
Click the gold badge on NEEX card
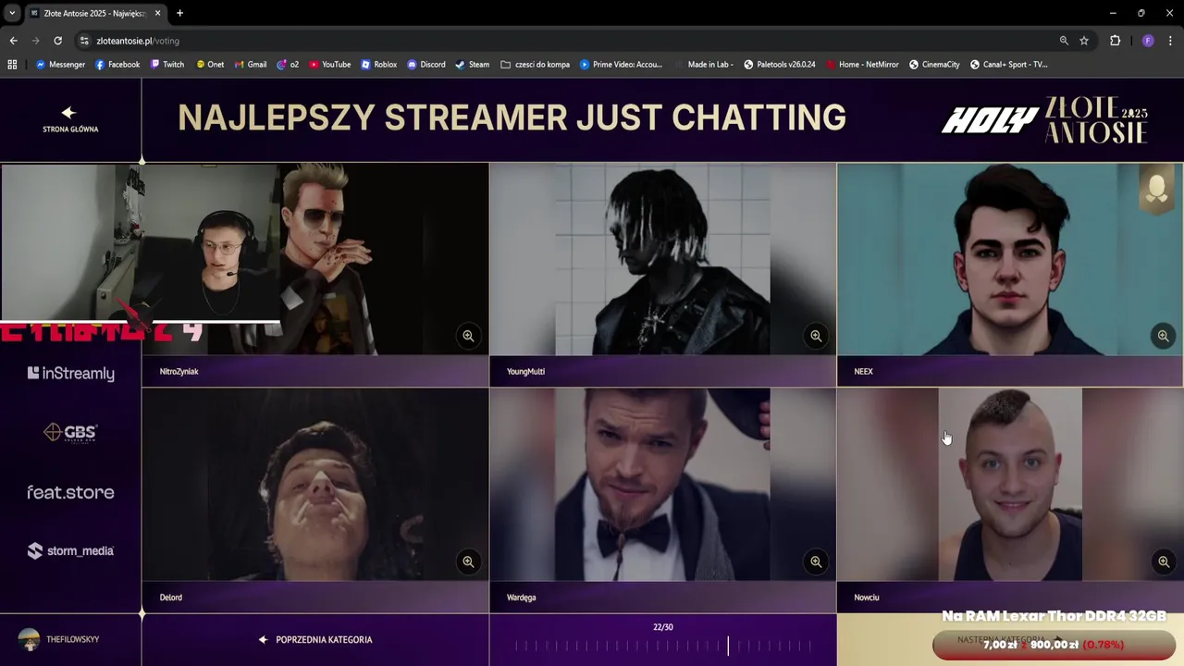point(1156,190)
